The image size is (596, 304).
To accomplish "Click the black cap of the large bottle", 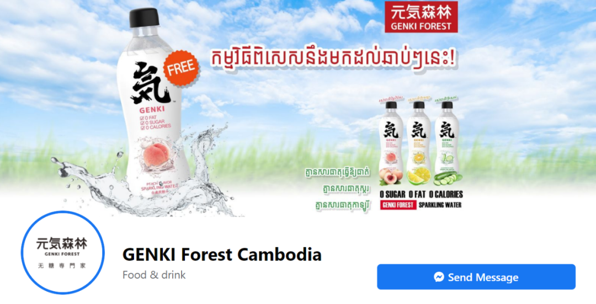I will click(144, 18).
